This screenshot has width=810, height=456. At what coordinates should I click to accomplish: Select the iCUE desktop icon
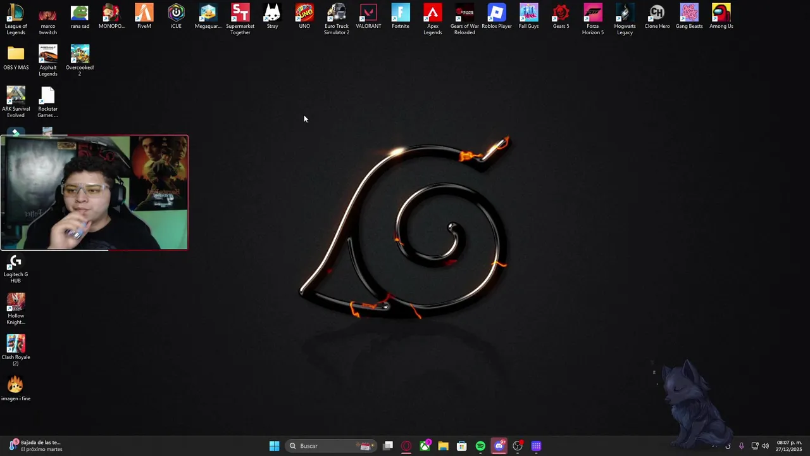pos(176,17)
